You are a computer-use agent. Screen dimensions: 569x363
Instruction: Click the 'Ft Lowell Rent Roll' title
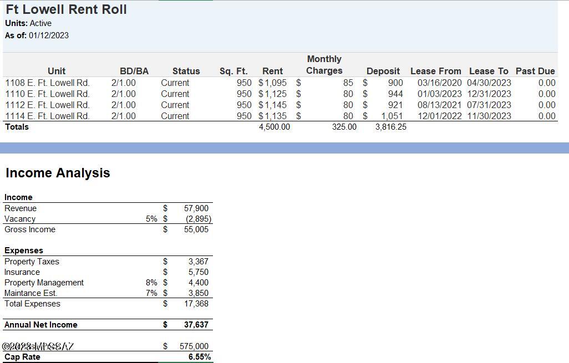[x=67, y=9]
